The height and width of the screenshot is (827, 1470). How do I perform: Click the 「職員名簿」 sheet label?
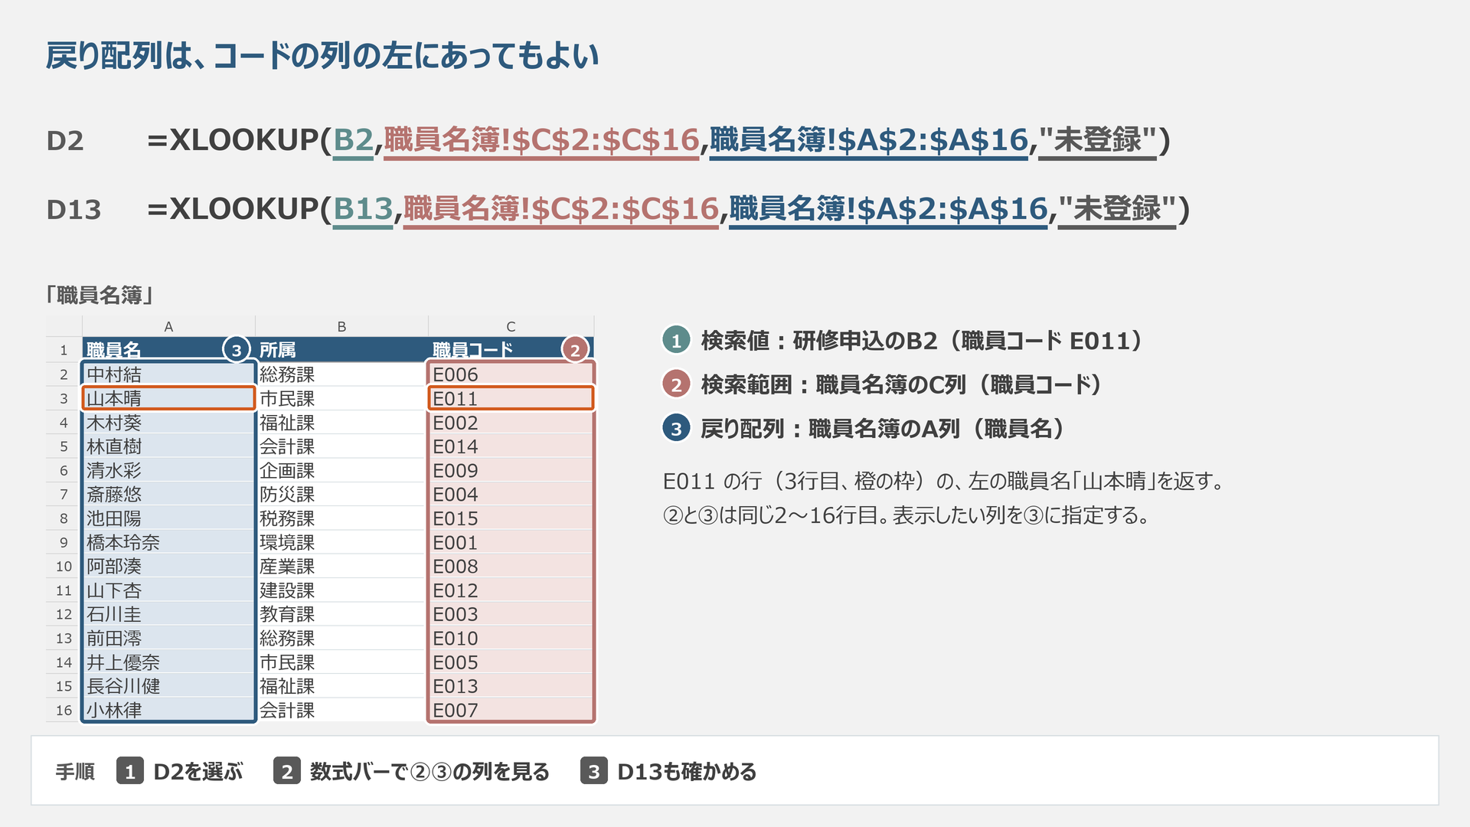point(100,295)
